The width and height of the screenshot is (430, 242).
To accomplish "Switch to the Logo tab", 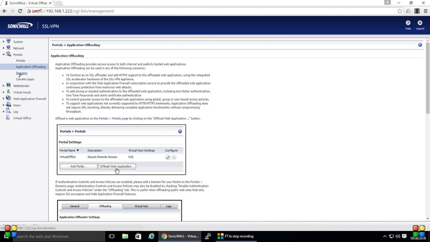I will pyautogui.click(x=169, y=206).
